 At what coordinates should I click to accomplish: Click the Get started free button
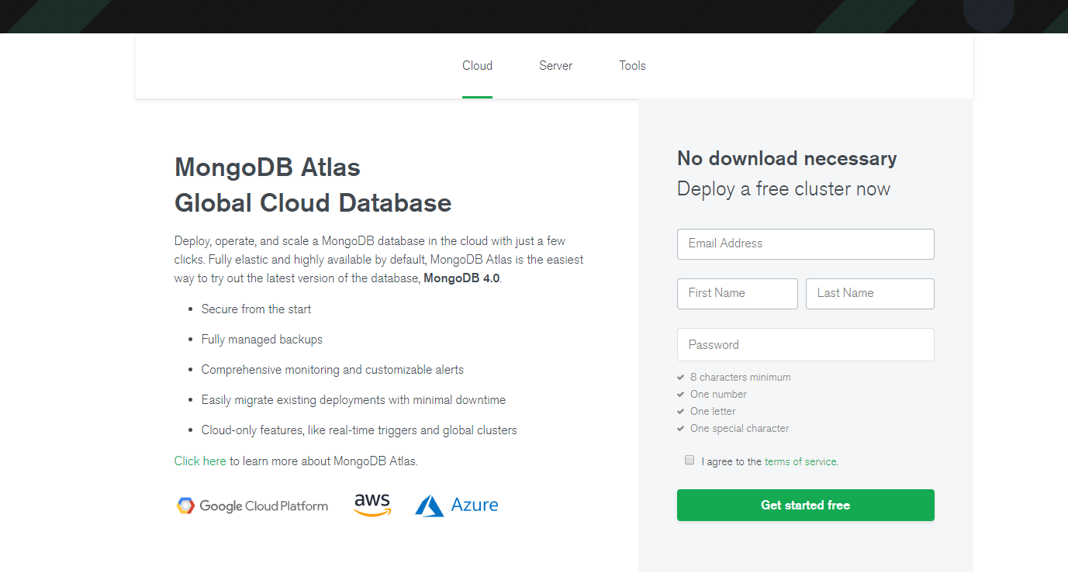(x=805, y=505)
